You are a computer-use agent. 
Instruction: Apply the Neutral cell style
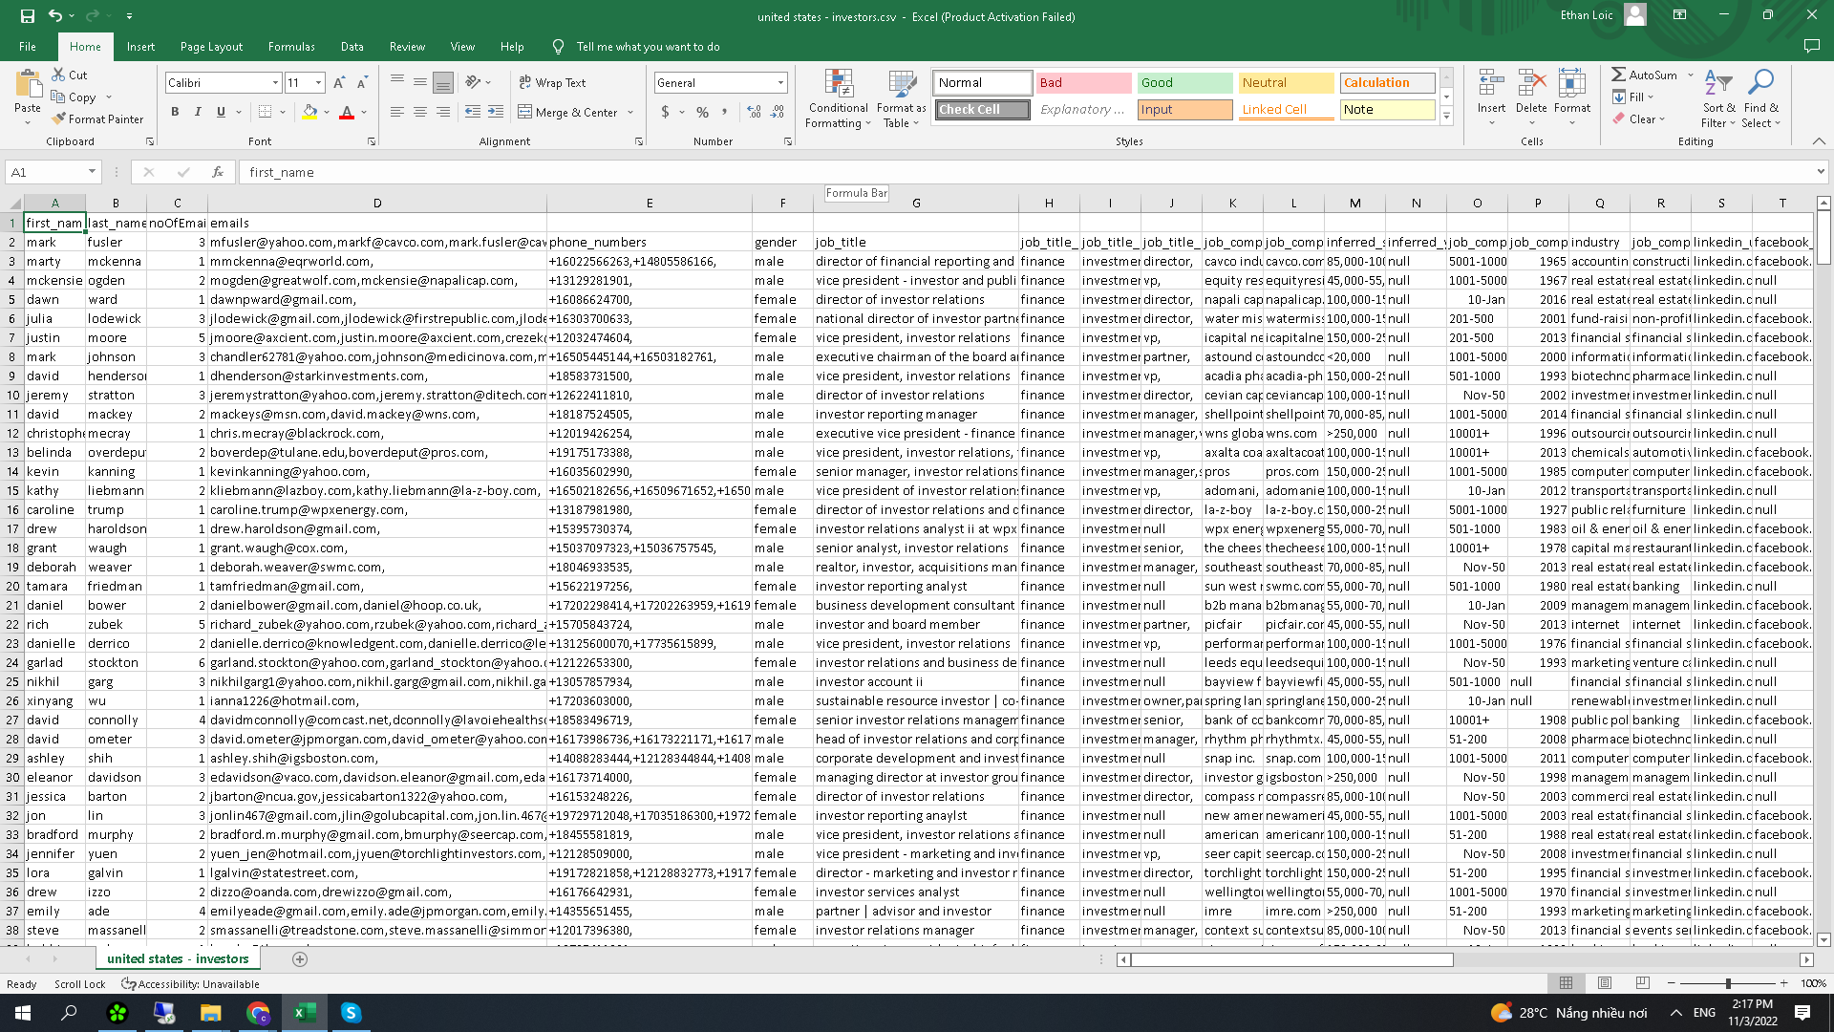point(1286,82)
